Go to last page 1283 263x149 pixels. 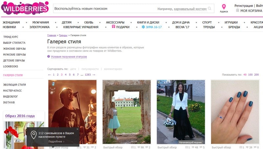pos(88,75)
